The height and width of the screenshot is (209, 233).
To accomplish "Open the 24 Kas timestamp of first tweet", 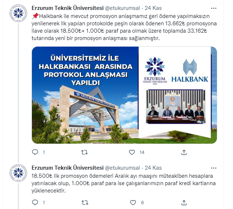I will [x=153, y=8].
